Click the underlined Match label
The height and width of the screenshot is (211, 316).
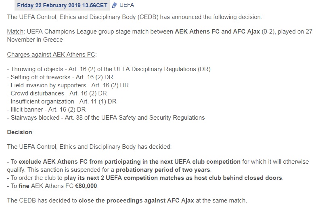(15, 32)
